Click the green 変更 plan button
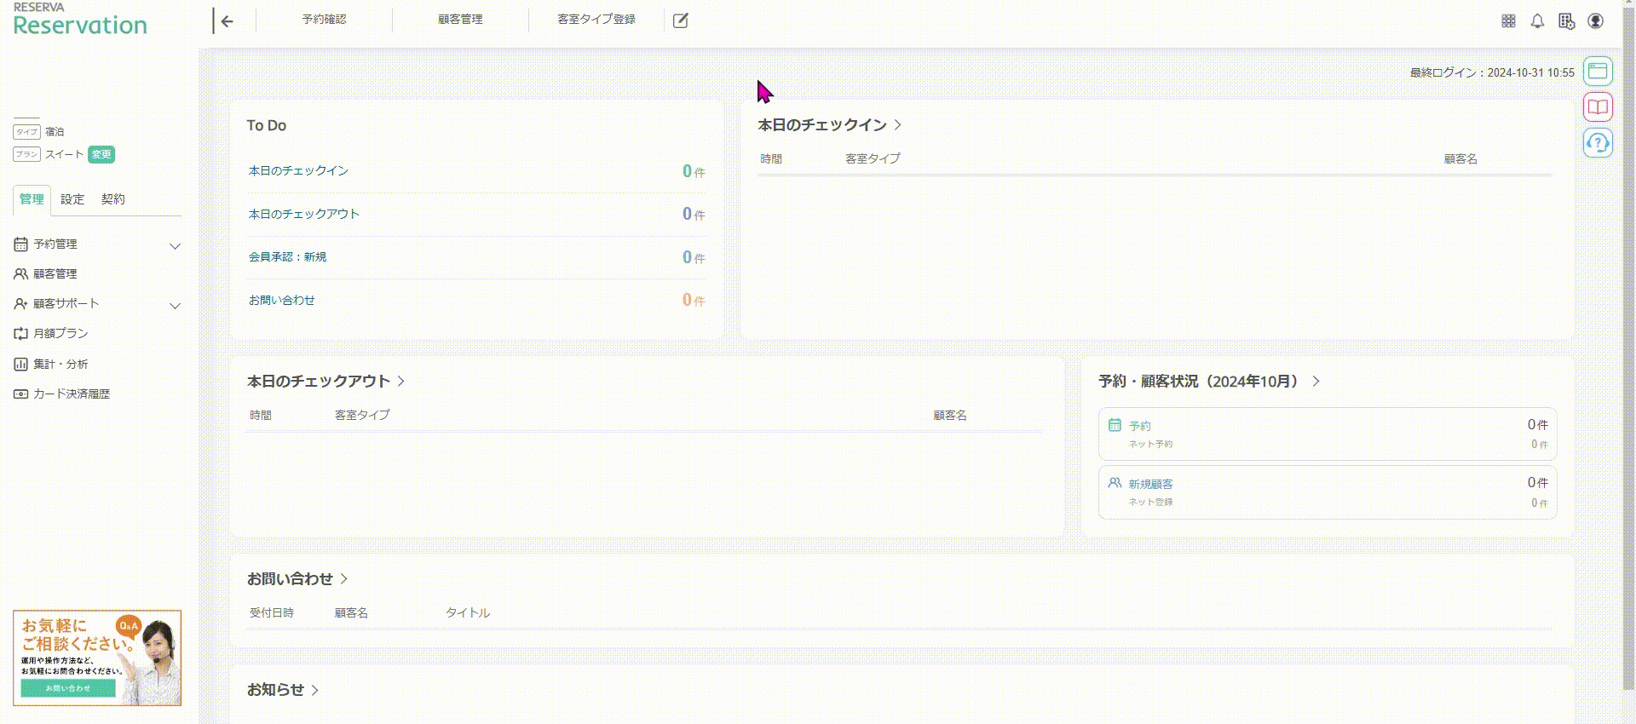The height and width of the screenshot is (724, 1636). coord(101,154)
